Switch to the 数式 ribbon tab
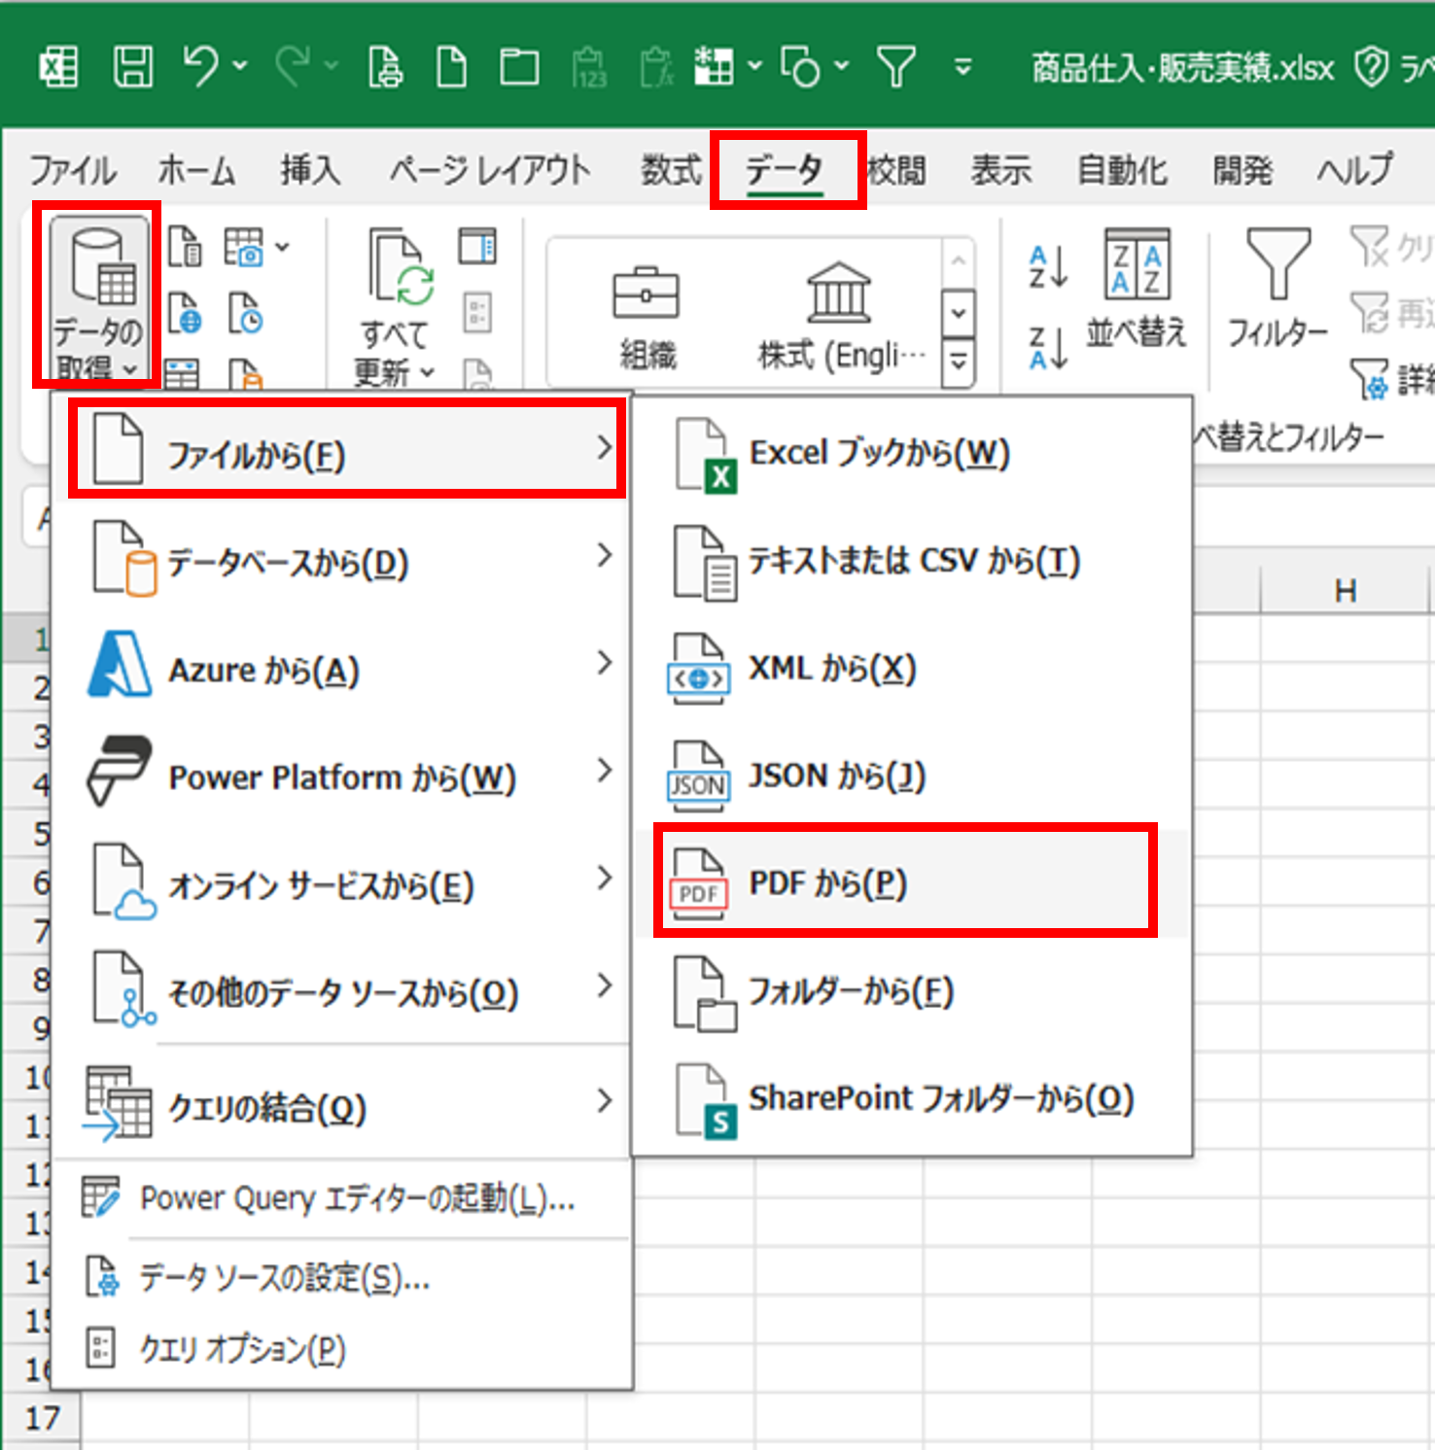 click(x=670, y=171)
